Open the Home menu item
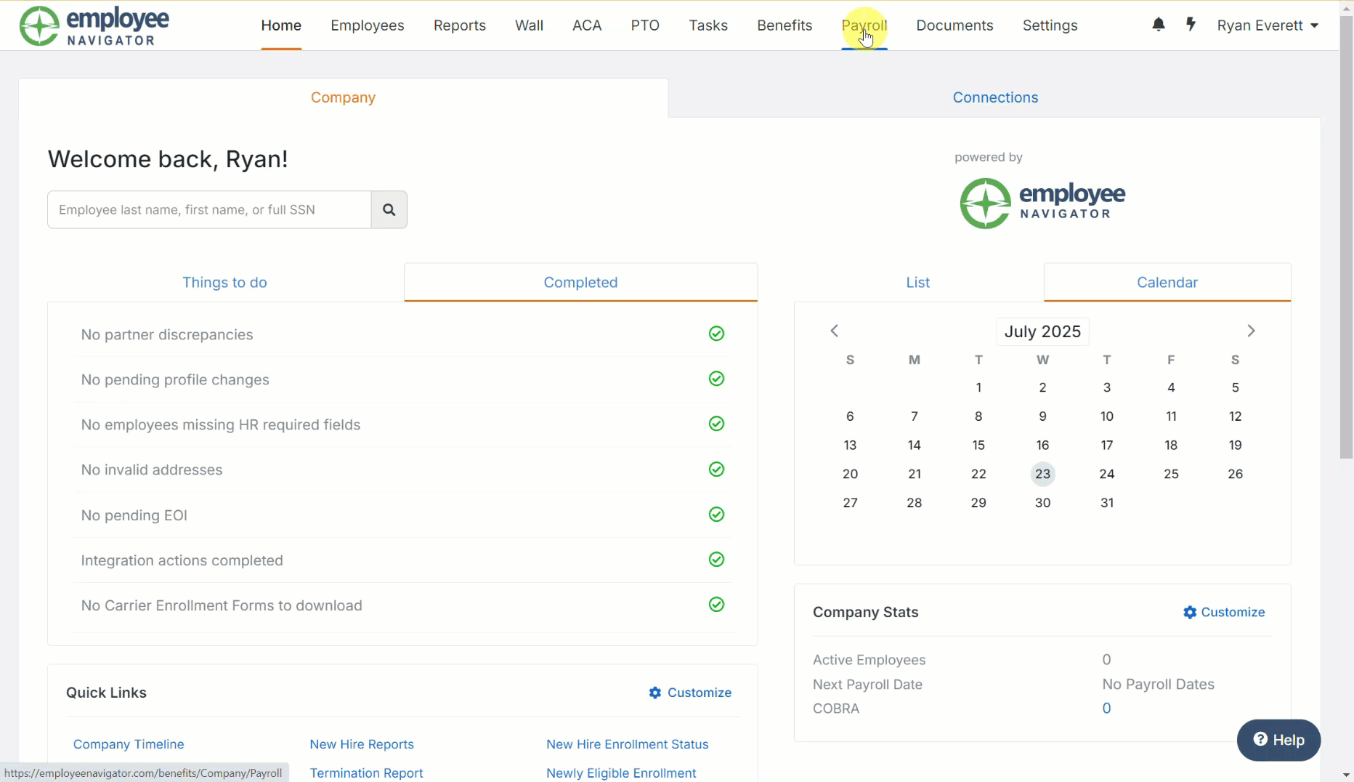This screenshot has width=1354, height=782. pos(281,25)
